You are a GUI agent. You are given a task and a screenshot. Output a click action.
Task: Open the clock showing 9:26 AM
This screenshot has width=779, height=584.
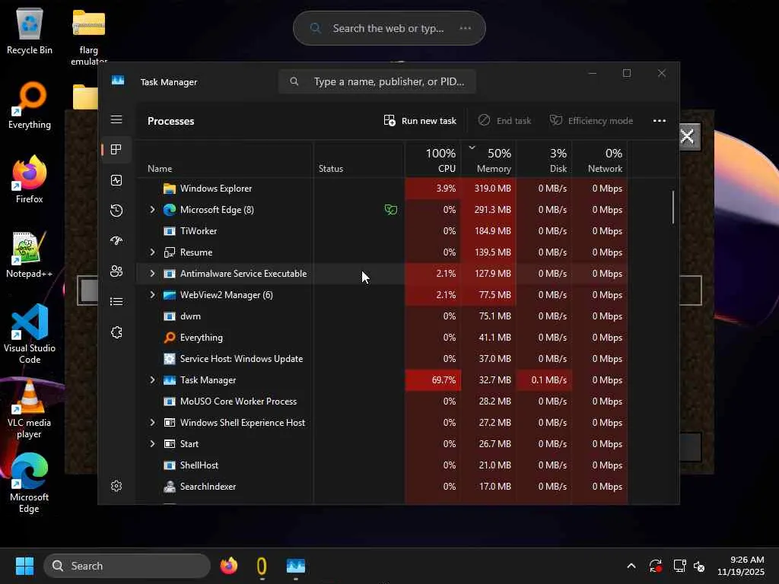point(740,566)
